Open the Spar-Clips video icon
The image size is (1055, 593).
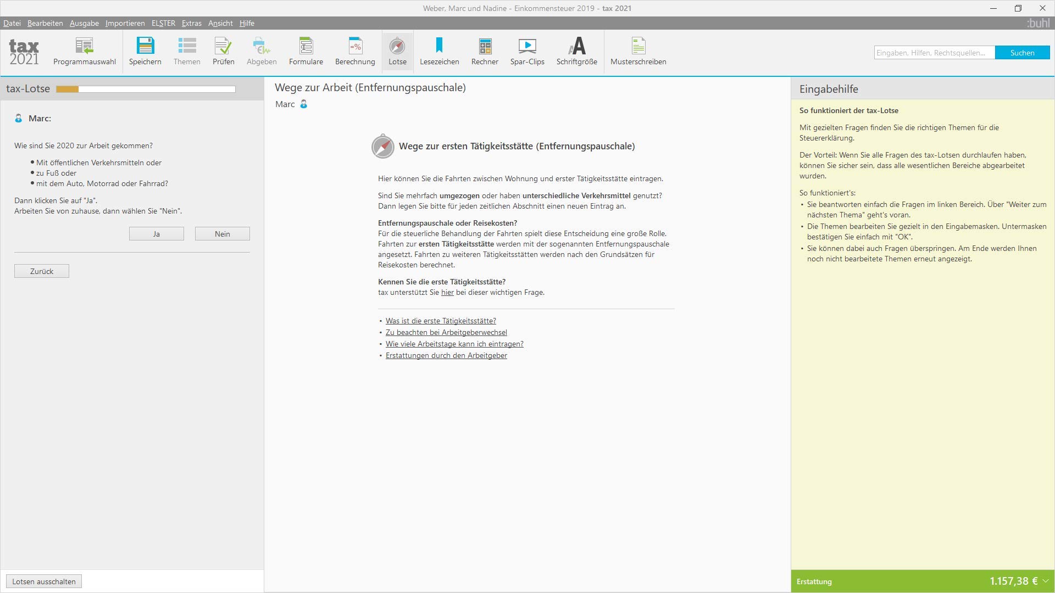tap(527, 51)
